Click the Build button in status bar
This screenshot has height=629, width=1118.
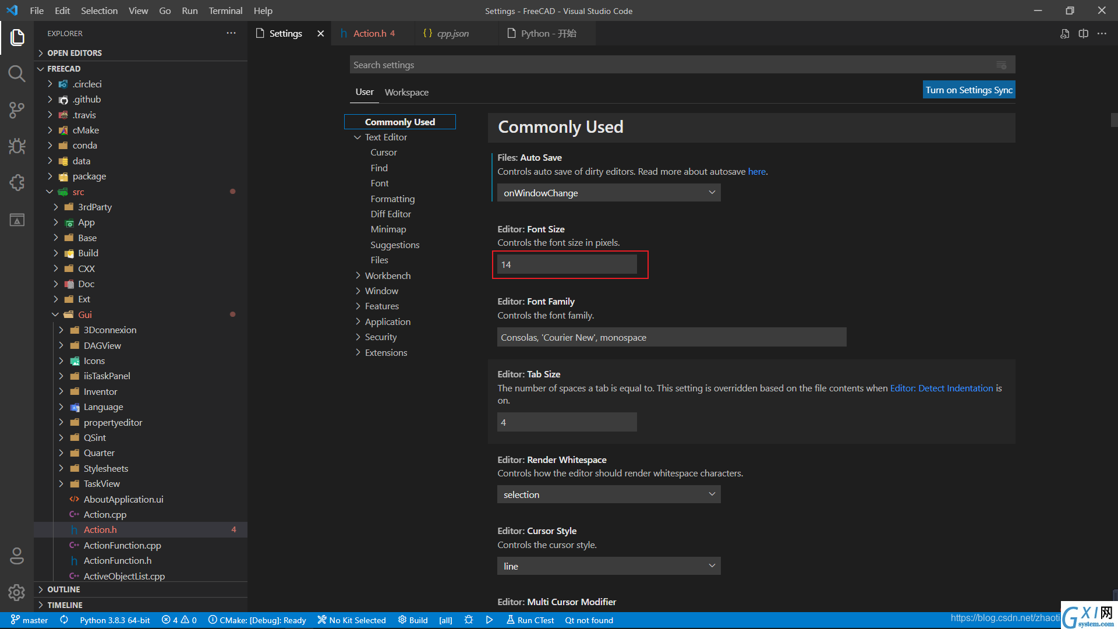[413, 620]
